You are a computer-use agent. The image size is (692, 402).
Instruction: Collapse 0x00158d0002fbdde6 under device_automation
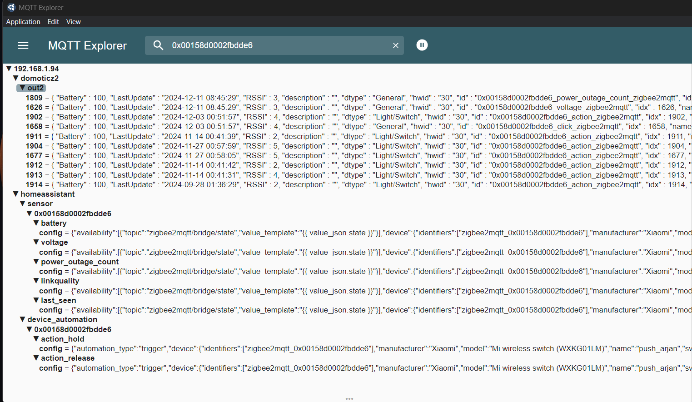coord(29,329)
